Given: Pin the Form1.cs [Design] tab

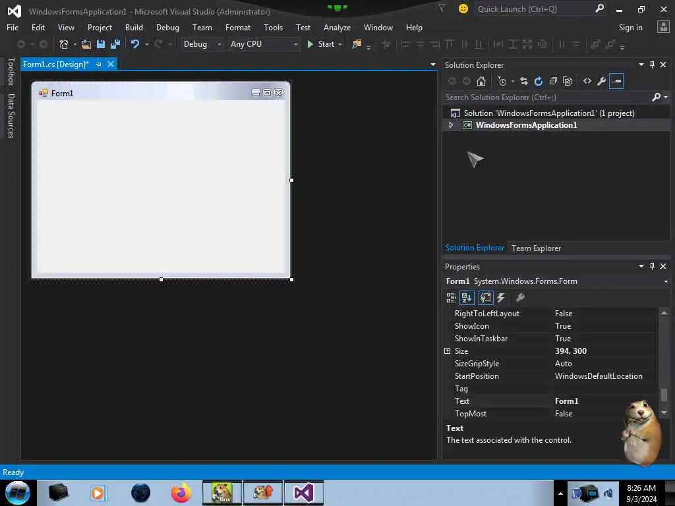Looking at the screenshot, I should click(x=99, y=64).
